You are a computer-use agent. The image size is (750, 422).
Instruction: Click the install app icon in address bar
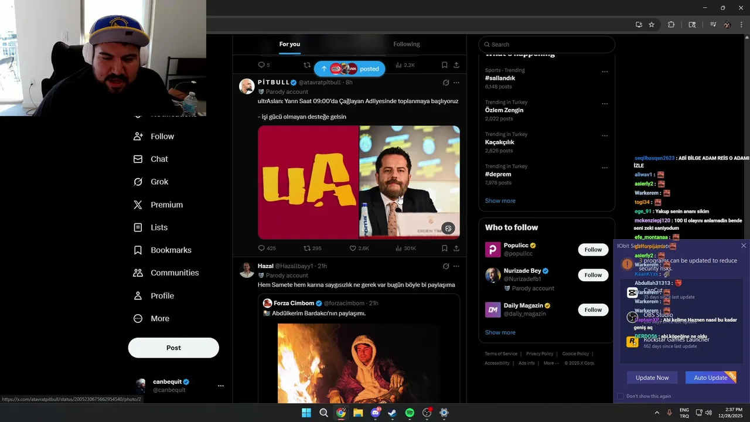pos(639,25)
